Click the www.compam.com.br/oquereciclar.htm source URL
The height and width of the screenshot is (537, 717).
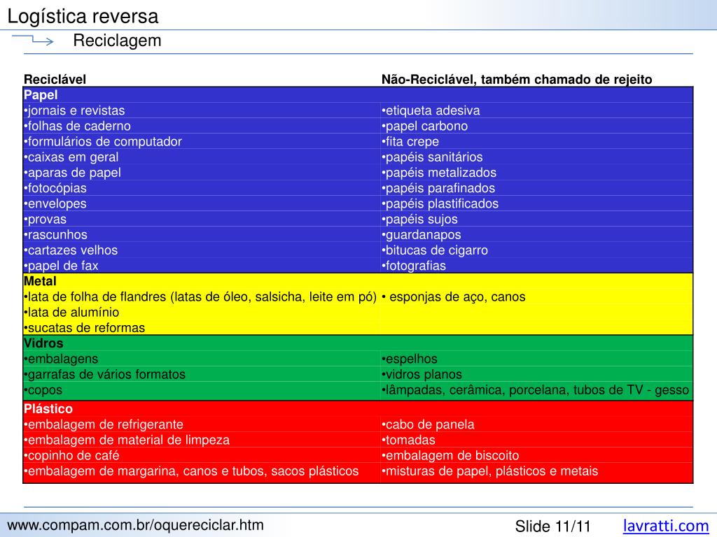click(x=135, y=525)
